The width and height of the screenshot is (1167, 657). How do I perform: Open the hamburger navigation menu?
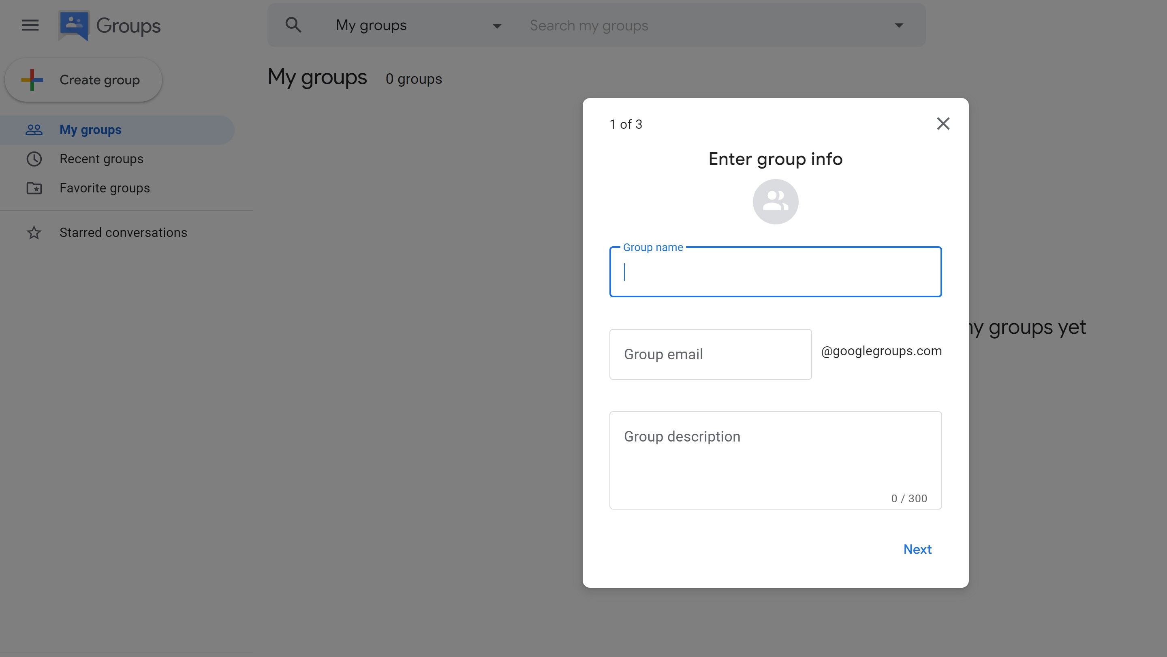pyautogui.click(x=30, y=24)
